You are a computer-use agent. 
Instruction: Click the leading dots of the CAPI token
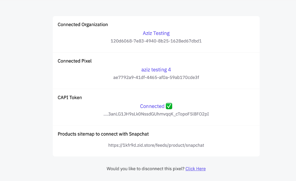106,115
